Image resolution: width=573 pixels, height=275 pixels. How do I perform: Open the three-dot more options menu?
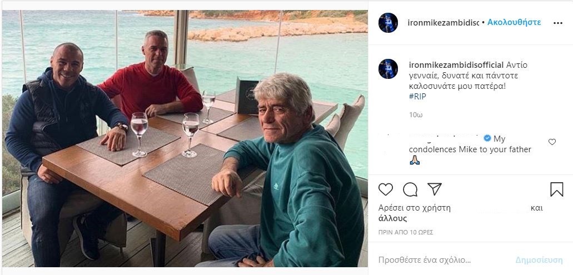558,23
